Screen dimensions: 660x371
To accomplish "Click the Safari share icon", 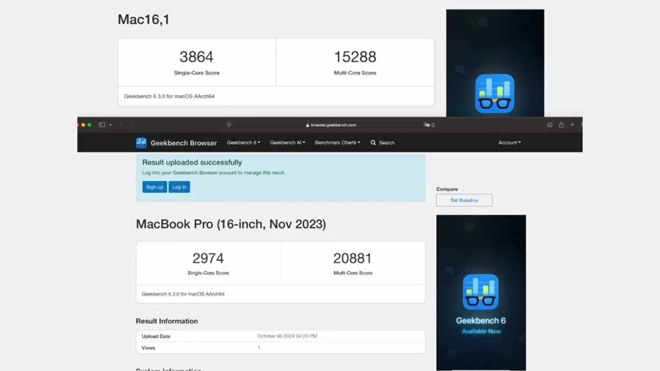I will tap(561, 125).
